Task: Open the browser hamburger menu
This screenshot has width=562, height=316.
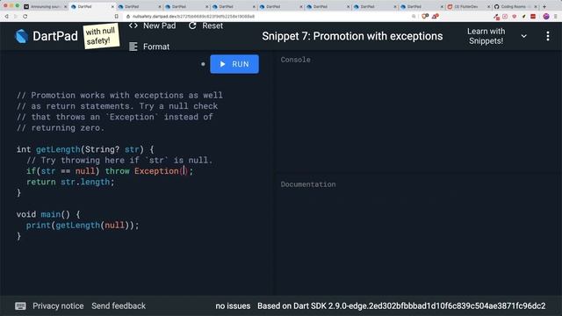Action: 556,17
